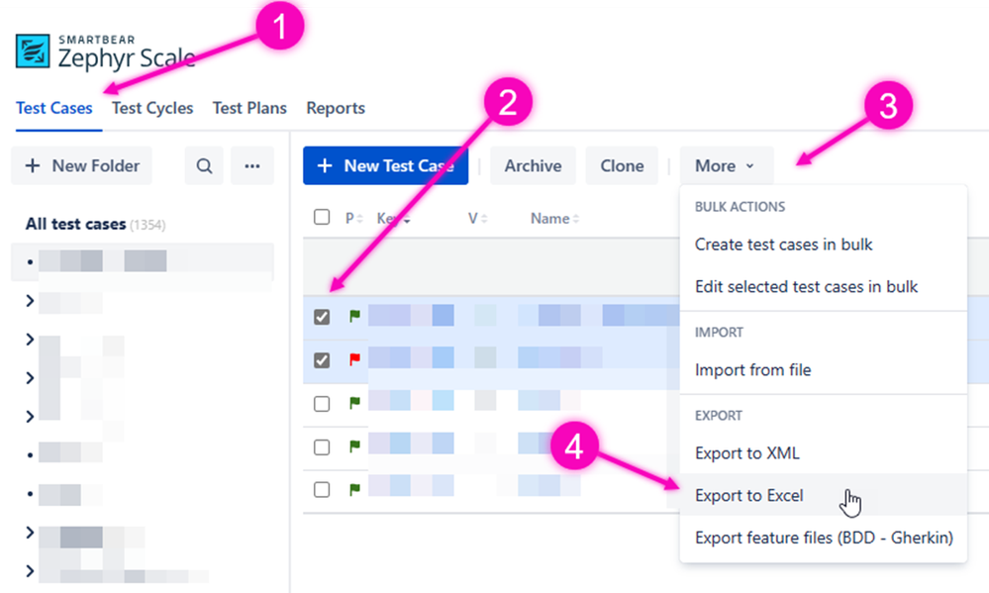989x593 pixels.
Task: Uncheck the red-flag row checkbox
Action: (322, 360)
